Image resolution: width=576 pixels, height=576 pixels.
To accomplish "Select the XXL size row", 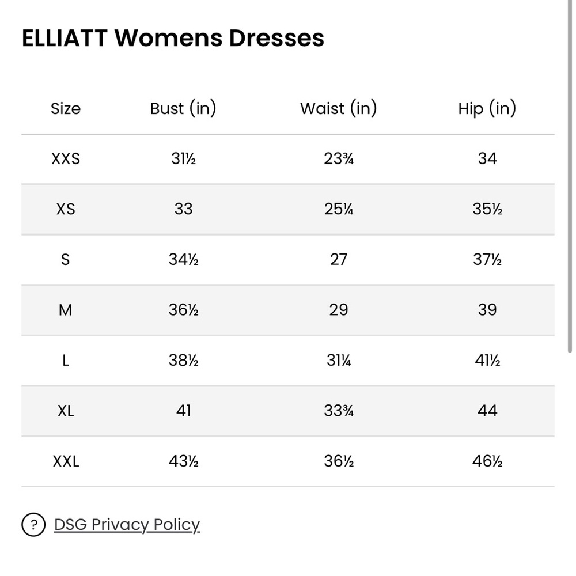I will pos(66,461).
